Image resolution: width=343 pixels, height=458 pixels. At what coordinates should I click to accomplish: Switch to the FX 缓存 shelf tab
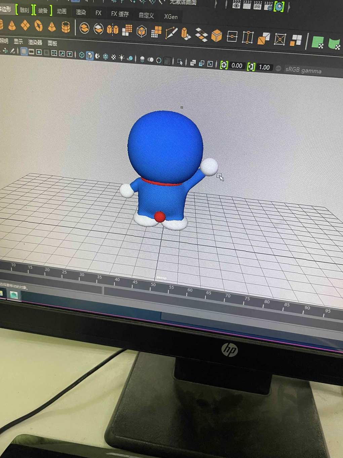point(120,14)
